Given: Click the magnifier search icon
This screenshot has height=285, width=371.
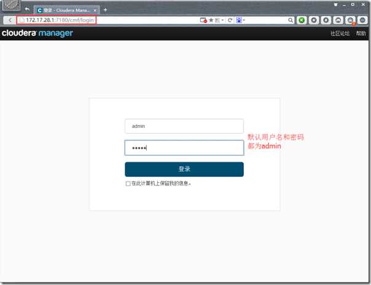Looking at the screenshot, I should (x=291, y=20).
